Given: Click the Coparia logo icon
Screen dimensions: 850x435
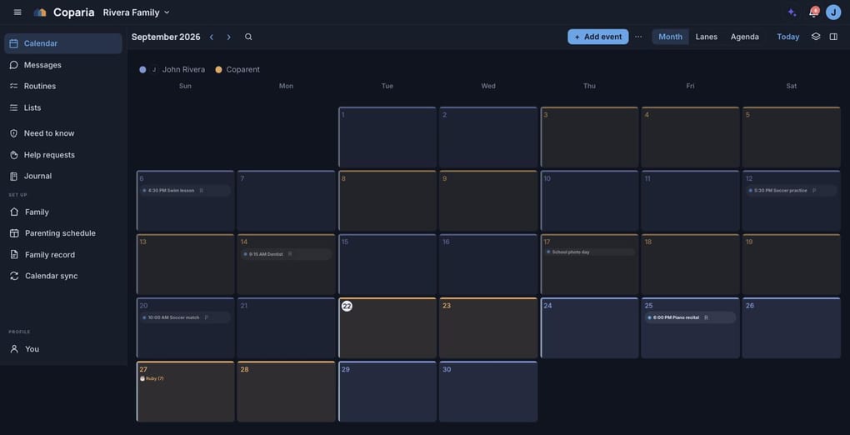Looking at the screenshot, I should pyautogui.click(x=40, y=12).
